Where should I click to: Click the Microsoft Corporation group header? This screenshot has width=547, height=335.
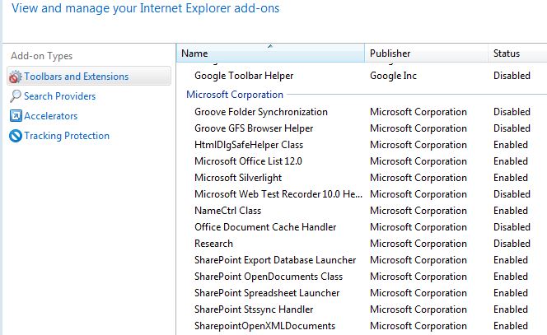(235, 95)
